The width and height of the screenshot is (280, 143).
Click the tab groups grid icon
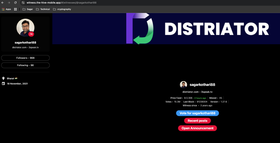click(x=15, y=9)
